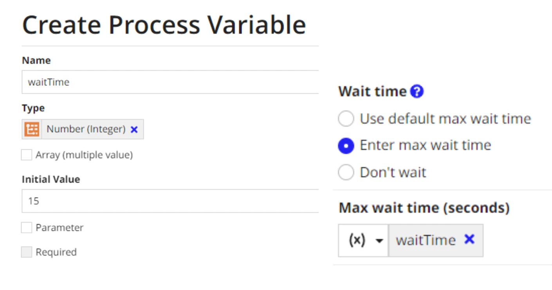Tick the Array (multiple value) checkbox
The image size is (552, 290).
coord(27,155)
